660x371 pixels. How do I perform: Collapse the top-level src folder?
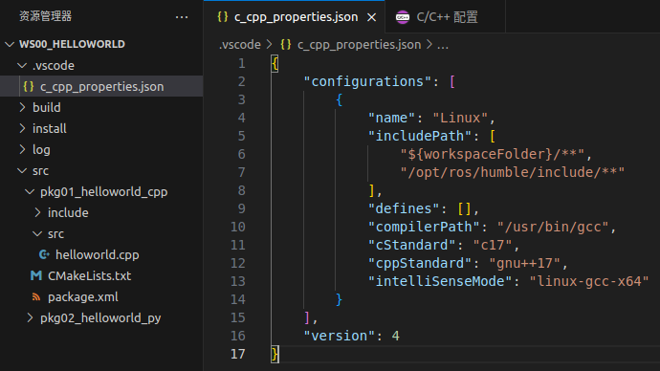point(22,170)
